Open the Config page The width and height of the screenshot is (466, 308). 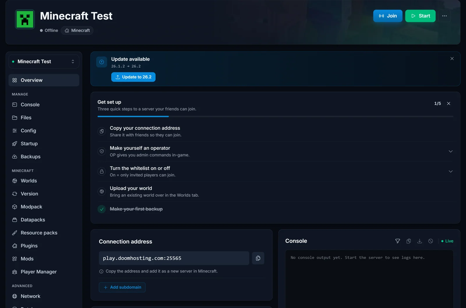[x=44, y=131]
